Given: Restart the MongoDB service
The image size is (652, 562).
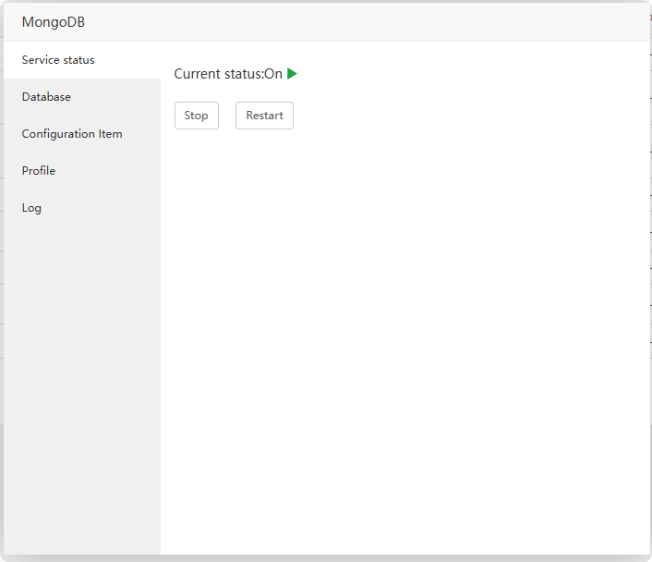Looking at the screenshot, I should coord(264,116).
